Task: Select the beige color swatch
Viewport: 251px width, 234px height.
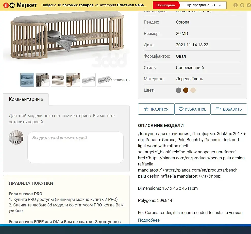Action: [193, 90]
